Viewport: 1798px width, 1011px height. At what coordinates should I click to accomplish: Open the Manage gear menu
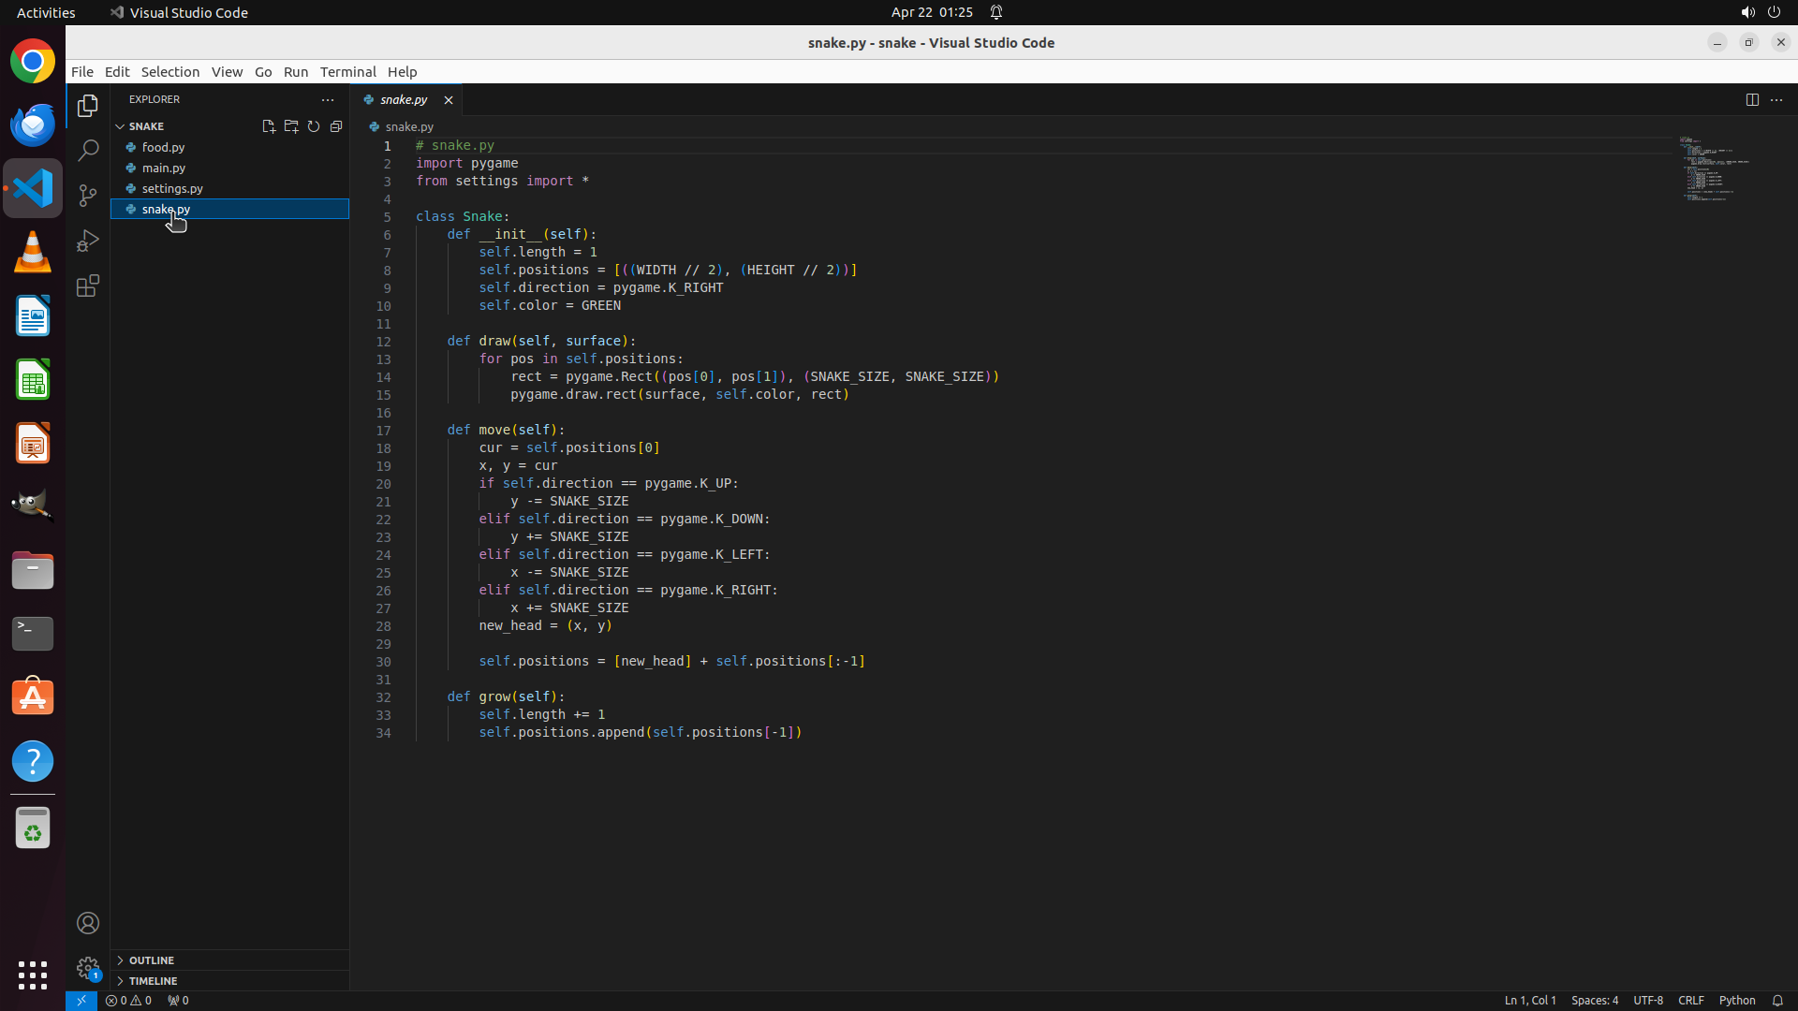[x=88, y=968]
